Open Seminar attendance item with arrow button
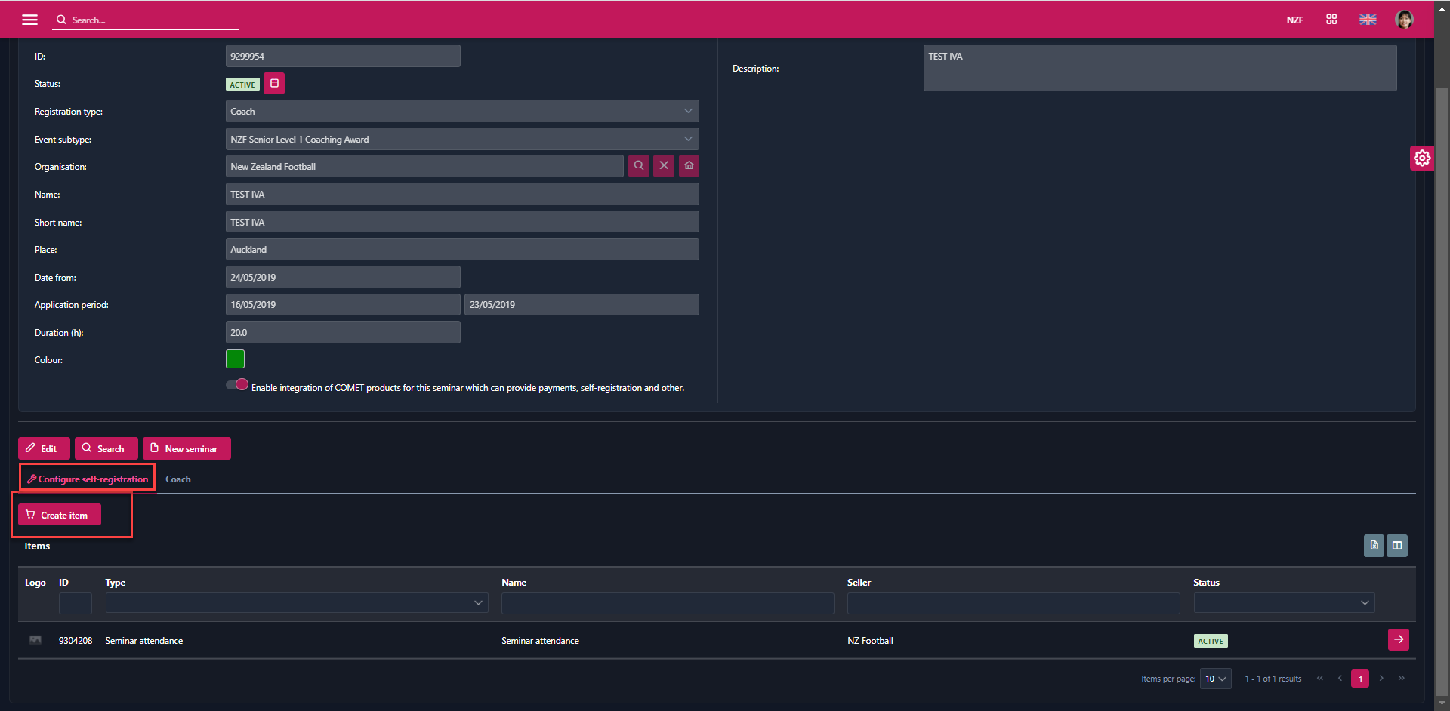Image resolution: width=1450 pixels, height=711 pixels. (x=1399, y=639)
